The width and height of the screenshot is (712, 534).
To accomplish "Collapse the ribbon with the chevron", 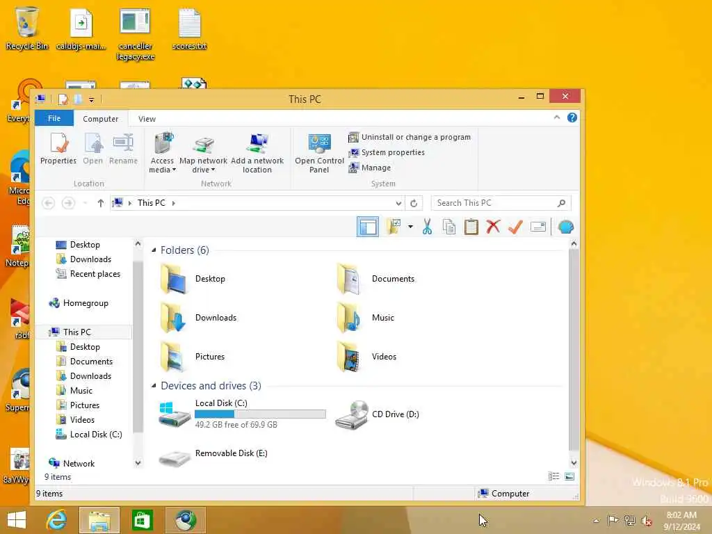I will pyautogui.click(x=557, y=118).
